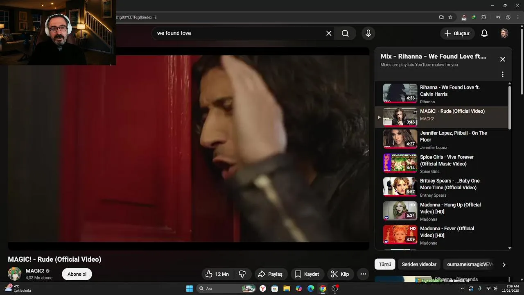
Task: Switch to Chrome in the taskbar
Action: [323, 288]
